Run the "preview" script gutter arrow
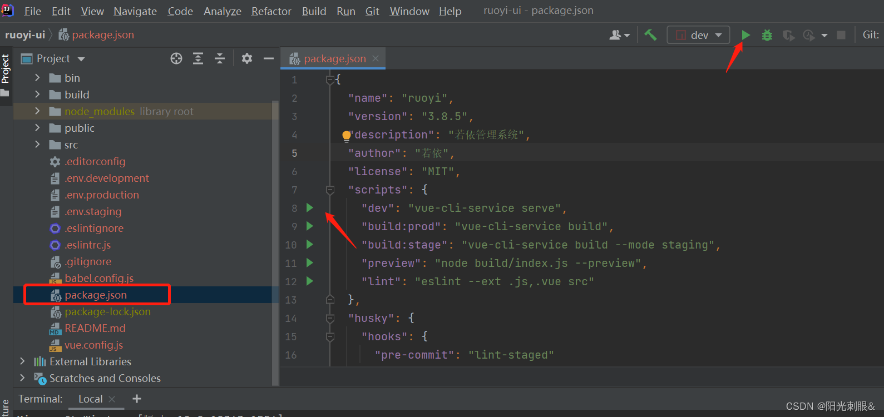884x417 pixels. (x=310, y=262)
